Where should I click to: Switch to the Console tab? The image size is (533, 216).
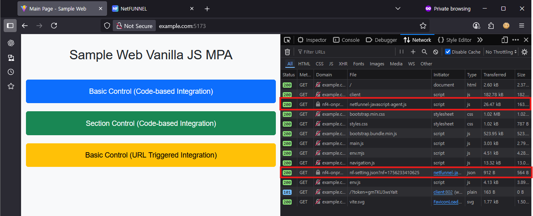point(346,40)
